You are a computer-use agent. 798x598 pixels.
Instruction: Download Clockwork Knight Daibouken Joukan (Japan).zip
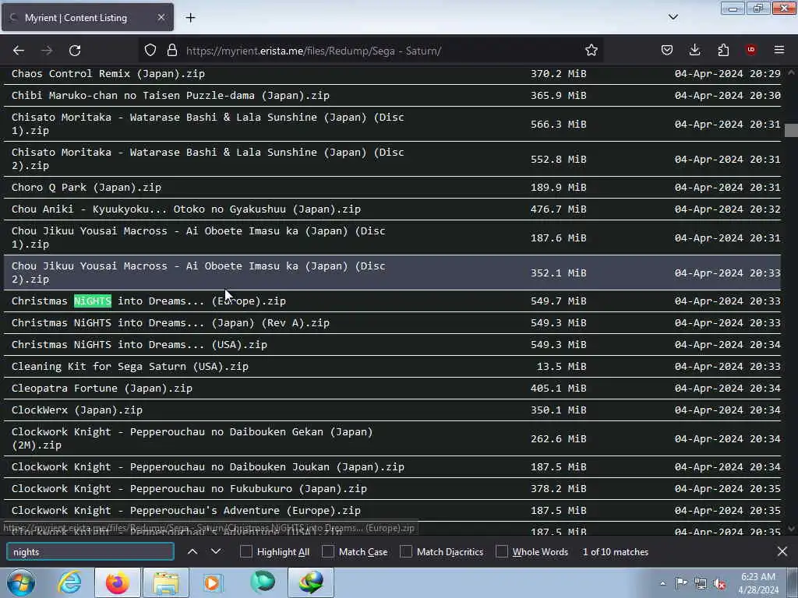pyautogui.click(x=207, y=467)
